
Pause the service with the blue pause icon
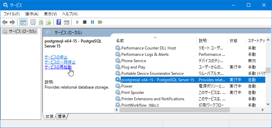coord(92,22)
